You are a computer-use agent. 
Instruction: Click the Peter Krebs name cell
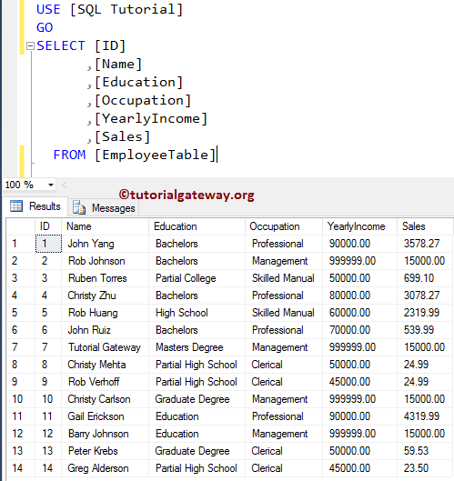coord(105,451)
